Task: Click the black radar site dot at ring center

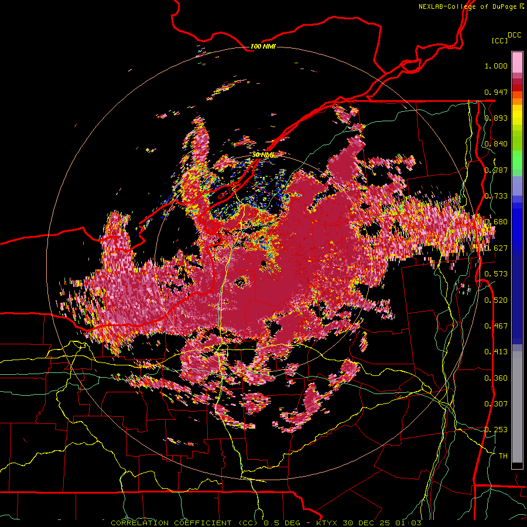Action: [263, 263]
